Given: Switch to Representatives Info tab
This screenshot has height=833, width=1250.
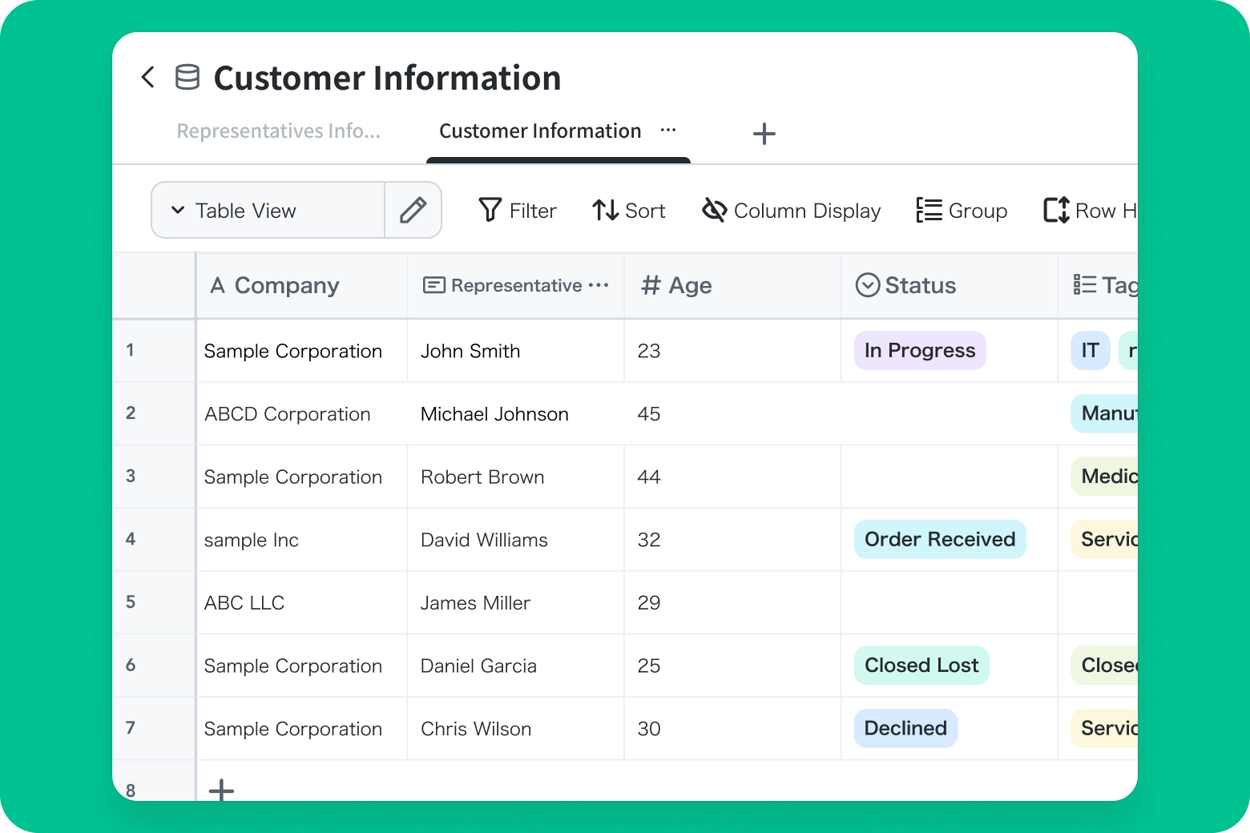Looking at the screenshot, I should tap(278, 131).
